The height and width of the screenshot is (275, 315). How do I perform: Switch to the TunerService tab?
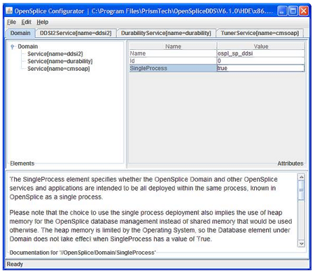coord(260,33)
